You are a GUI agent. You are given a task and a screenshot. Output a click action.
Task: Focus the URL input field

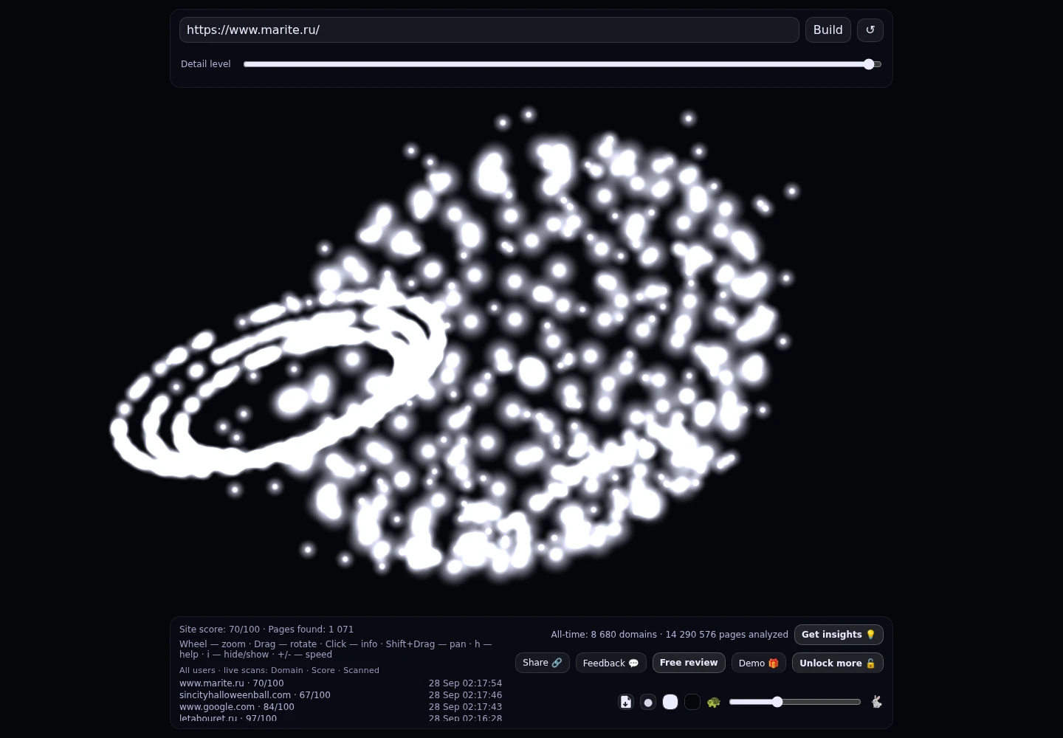click(x=489, y=30)
